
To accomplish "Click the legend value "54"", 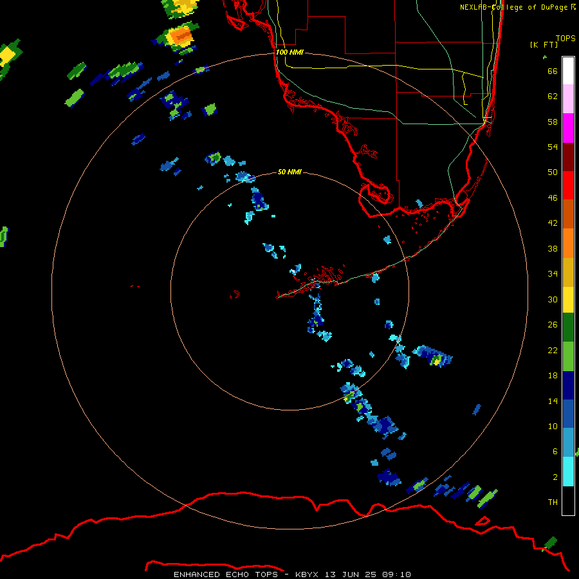I will pyautogui.click(x=553, y=147).
